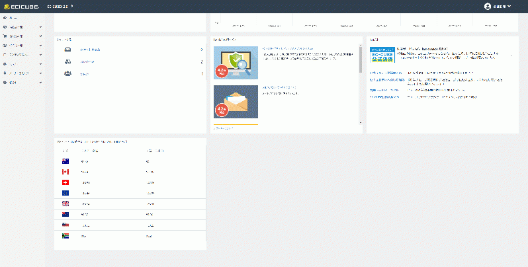Expand the info menu chevron at the sidebar bottom
The image size is (528, 267).
[x=40, y=83]
